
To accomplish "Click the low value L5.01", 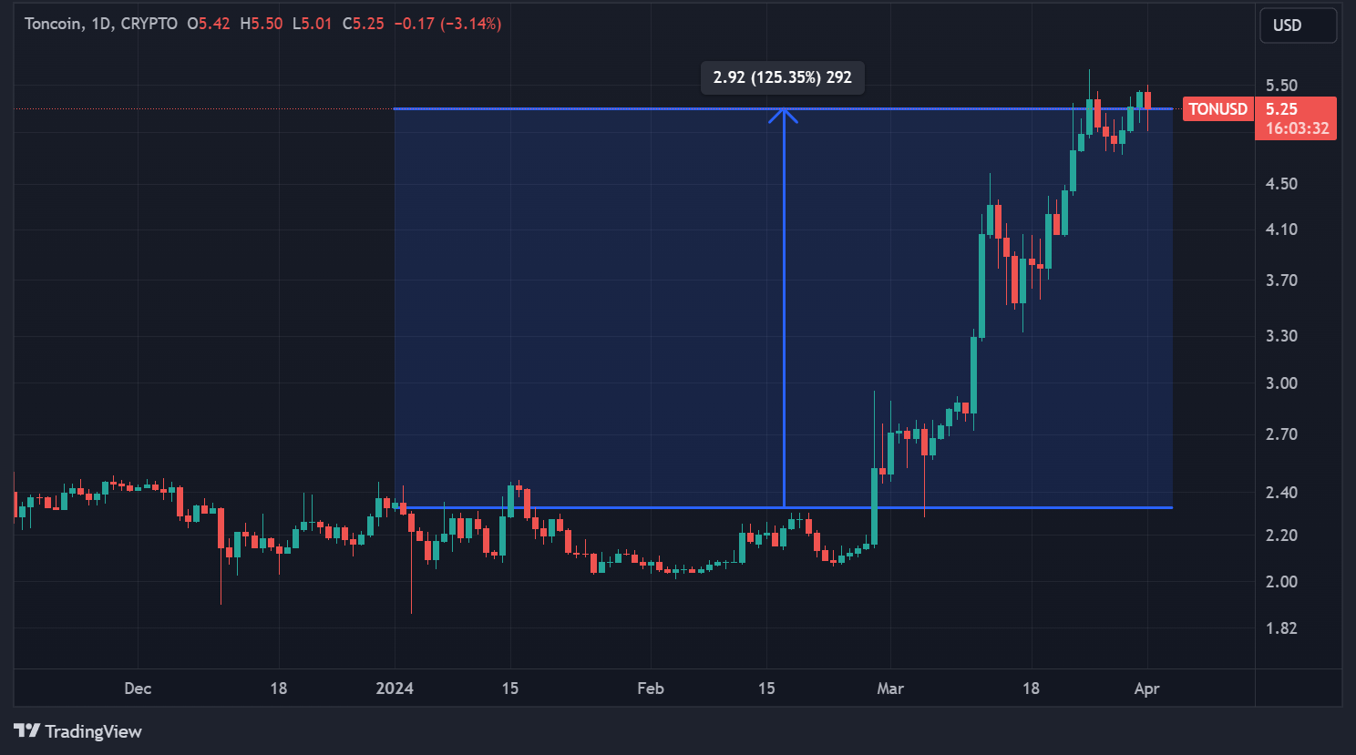I will tap(312, 24).
